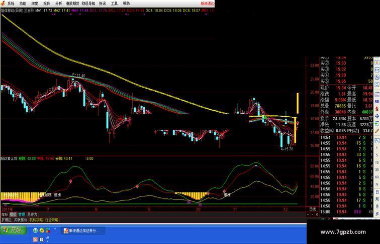
Task: Switch to 1-minute period in sidebar
Action: click(377, 148)
